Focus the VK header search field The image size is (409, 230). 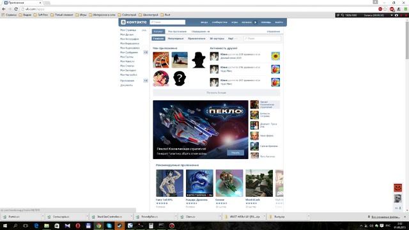coord(167,22)
